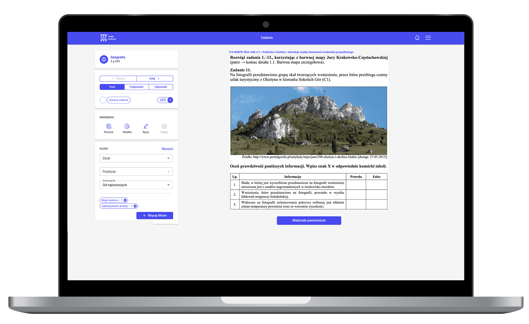Open the Sortowanie dropdown Od najnowszych
Viewport: 529px width, 324px height.
pyautogui.click(x=136, y=185)
